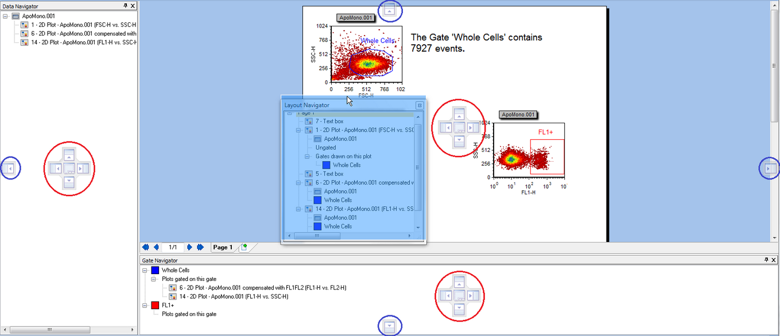Dock left using Data Navigator docking diamond
Image resolution: width=780 pixels, height=336 pixels.
coord(56,169)
